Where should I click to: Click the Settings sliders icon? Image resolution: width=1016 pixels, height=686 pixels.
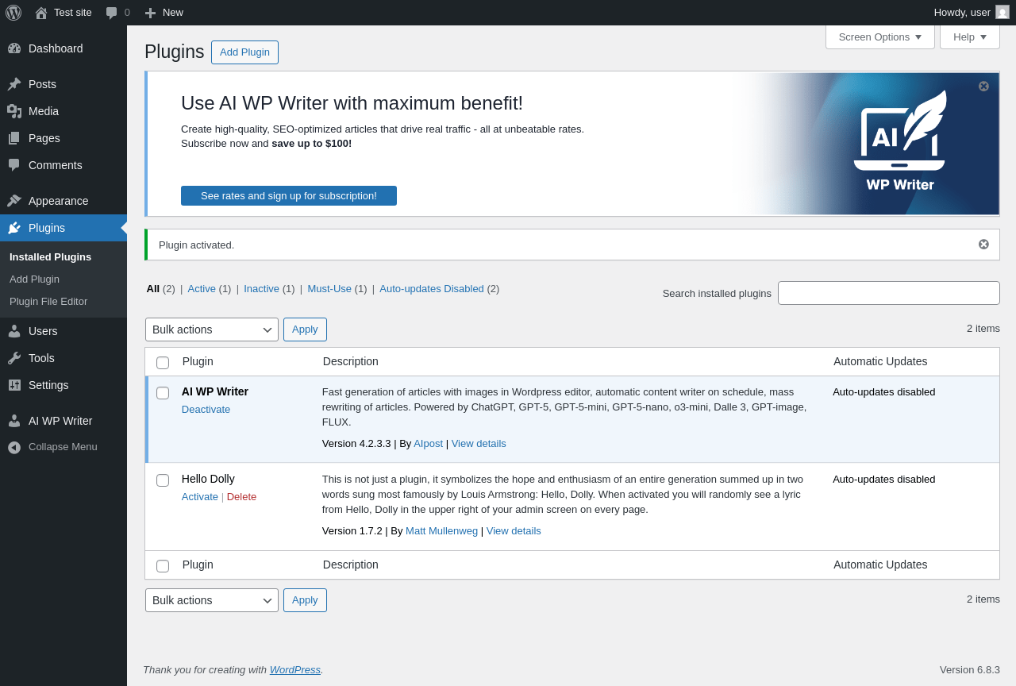14,385
